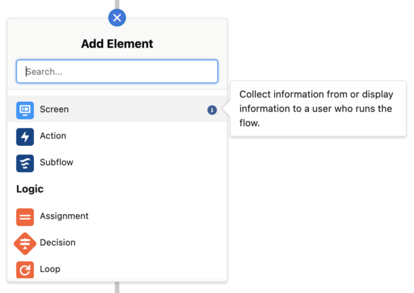Pick the Subflow option text

click(56, 163)
